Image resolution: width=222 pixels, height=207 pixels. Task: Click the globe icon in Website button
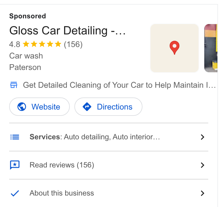[22, 107]
